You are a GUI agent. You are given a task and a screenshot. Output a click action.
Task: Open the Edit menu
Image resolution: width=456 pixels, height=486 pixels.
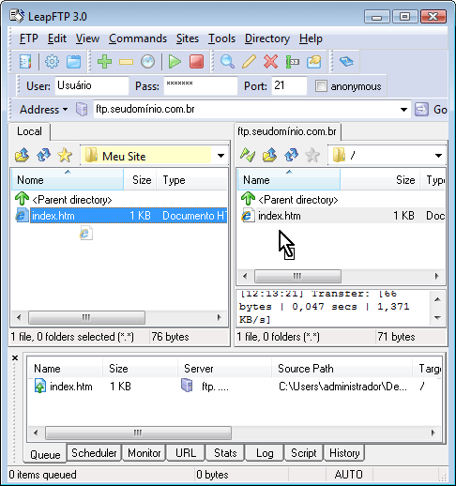[x=57, y=38]
